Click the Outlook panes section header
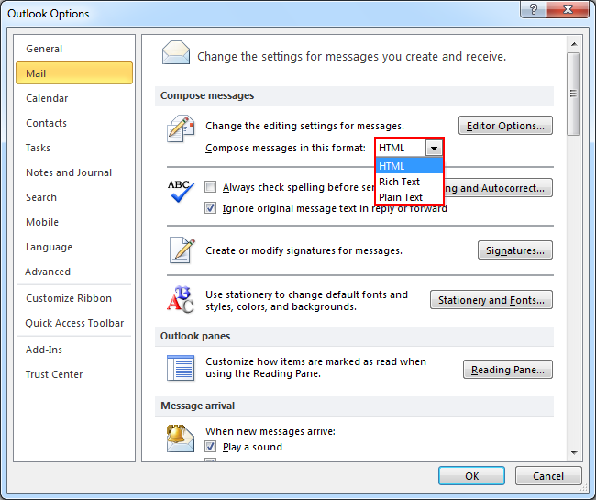Viewport: 596px width, 500px height. point(354,336)
